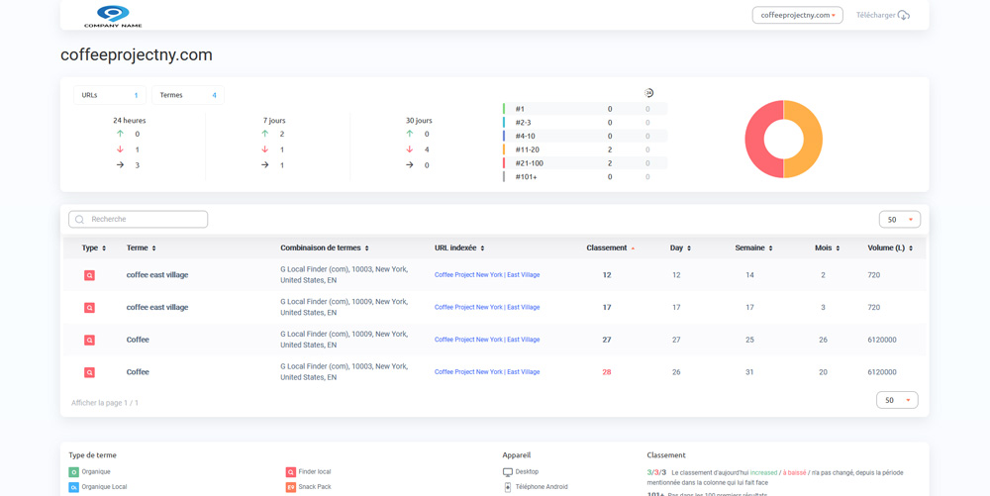990x496 pixels.
Task: Click 'Afficher la page 1 / 1' text
Action: [x=105, y=403]
